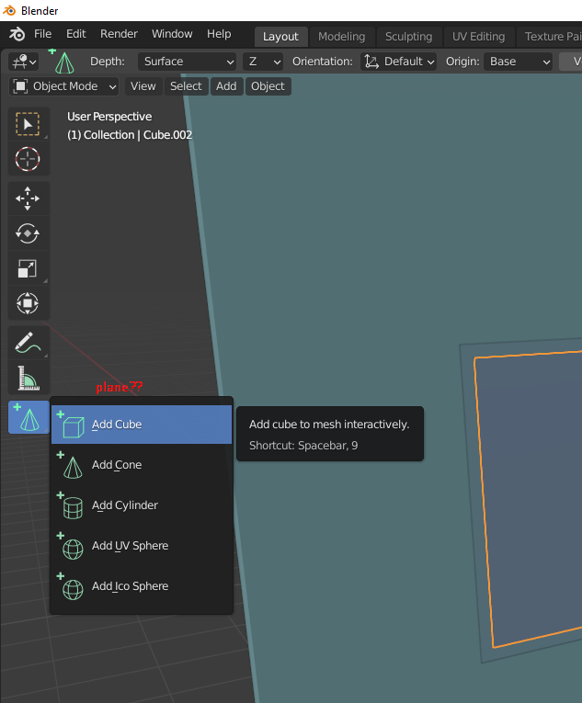Open the Help menu
This screenshot has height=703, width=582.
coord(219,34)
